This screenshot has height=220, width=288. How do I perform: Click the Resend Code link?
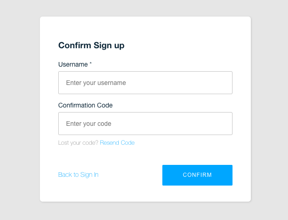[117, 143]
